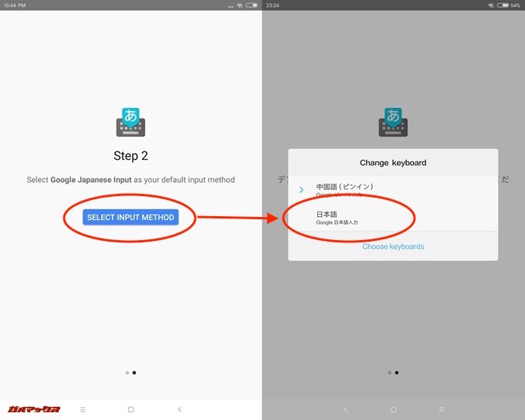Viewport: 525px width, 420px height.
Task: Click the arrow beside 中国語 (ピンイン)
Action: 301,190
